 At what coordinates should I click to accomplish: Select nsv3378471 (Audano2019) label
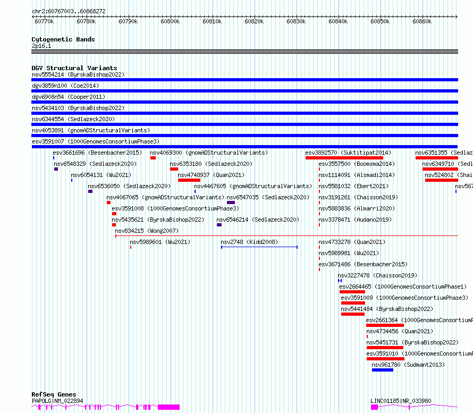click(355, 220)
